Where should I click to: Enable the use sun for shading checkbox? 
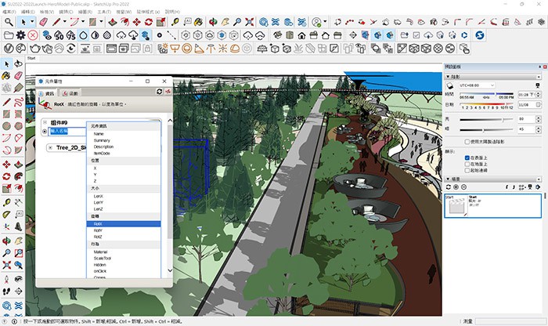[467, 142]
